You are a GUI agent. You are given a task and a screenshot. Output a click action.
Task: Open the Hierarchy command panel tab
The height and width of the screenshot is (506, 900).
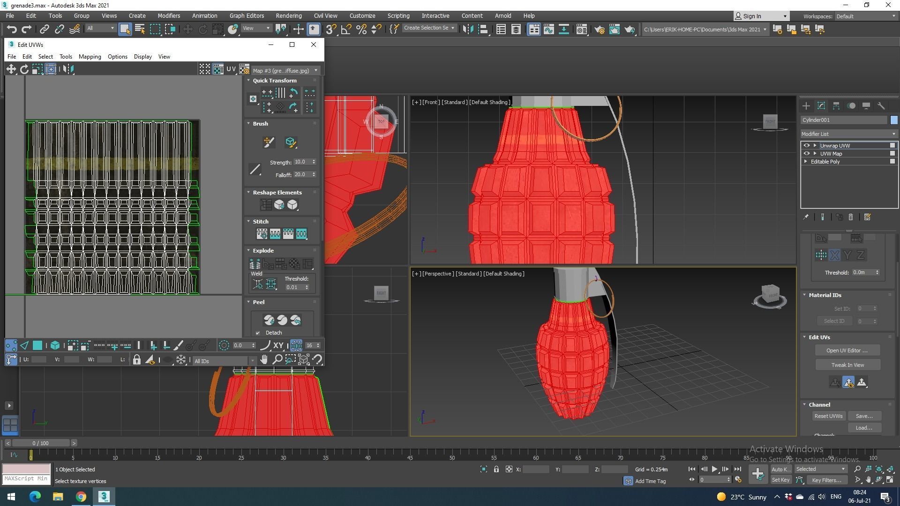pos(836,106)
